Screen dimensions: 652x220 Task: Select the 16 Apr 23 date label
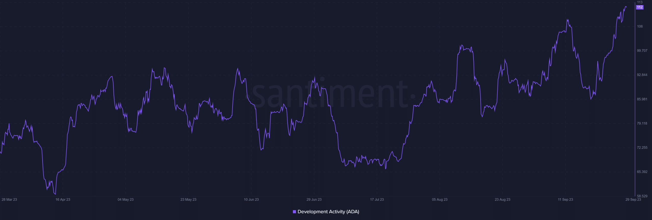[63, 199]
